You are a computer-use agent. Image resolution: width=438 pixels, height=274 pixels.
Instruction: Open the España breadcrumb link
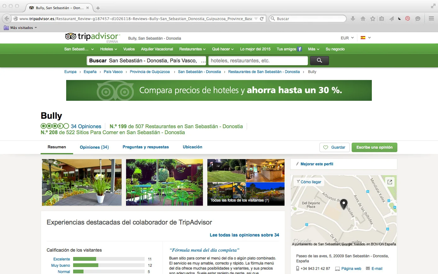[90, 72]
